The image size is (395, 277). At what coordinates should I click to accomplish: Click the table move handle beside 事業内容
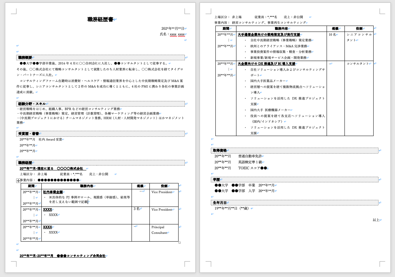(18, 181)
